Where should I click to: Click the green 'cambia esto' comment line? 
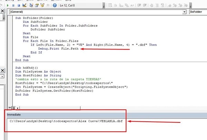(x=58, y=80)
